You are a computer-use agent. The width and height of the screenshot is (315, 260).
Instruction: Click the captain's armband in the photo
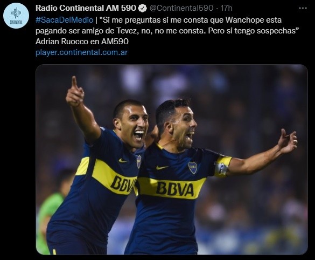[x=223, y=167]
